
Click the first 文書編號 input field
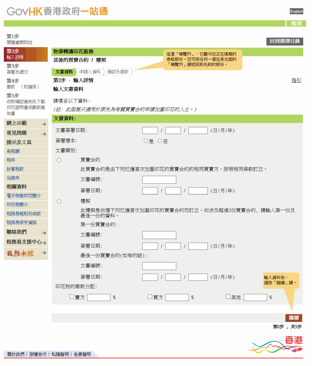tap(159, 180)
